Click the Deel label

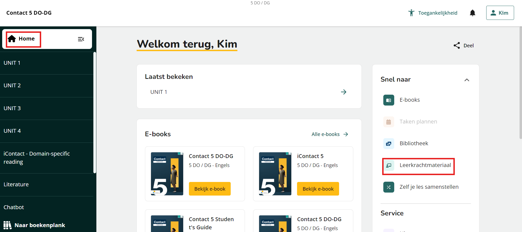pos(468,46)
